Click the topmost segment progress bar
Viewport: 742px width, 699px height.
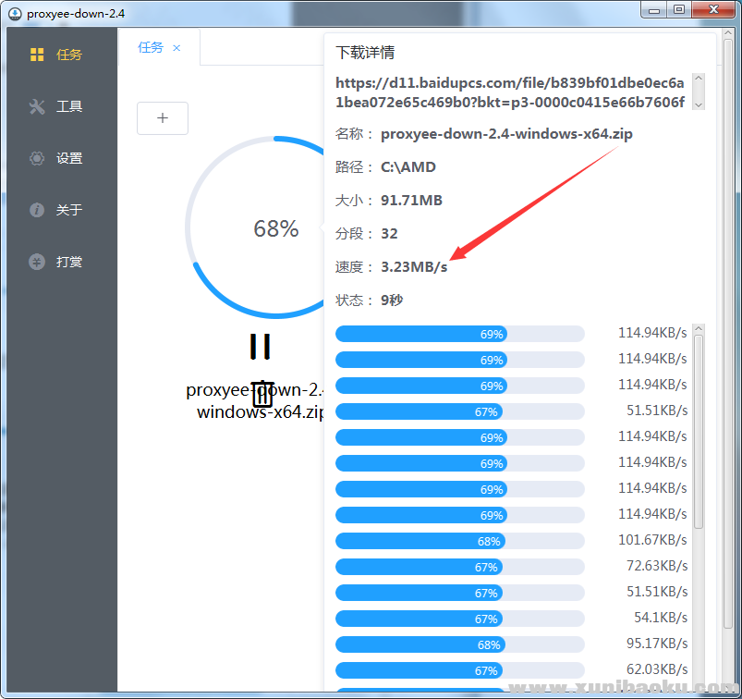459,334
